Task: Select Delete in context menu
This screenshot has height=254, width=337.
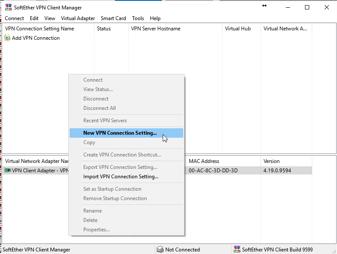Action: pos(126,220)
